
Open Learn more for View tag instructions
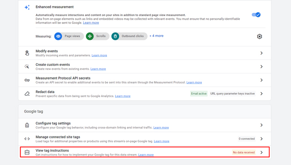[x=146, y=155]
